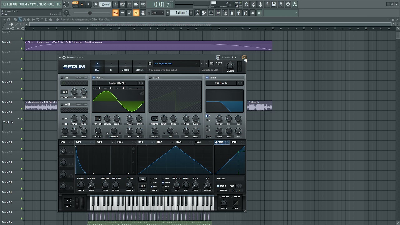Select next filter type arrow
This screenshot has height=225, width=400.
click(242, 83)
